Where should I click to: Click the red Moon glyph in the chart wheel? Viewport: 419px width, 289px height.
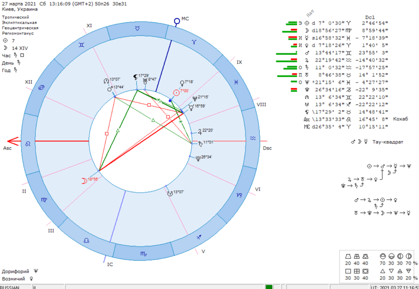pos(84,181)
